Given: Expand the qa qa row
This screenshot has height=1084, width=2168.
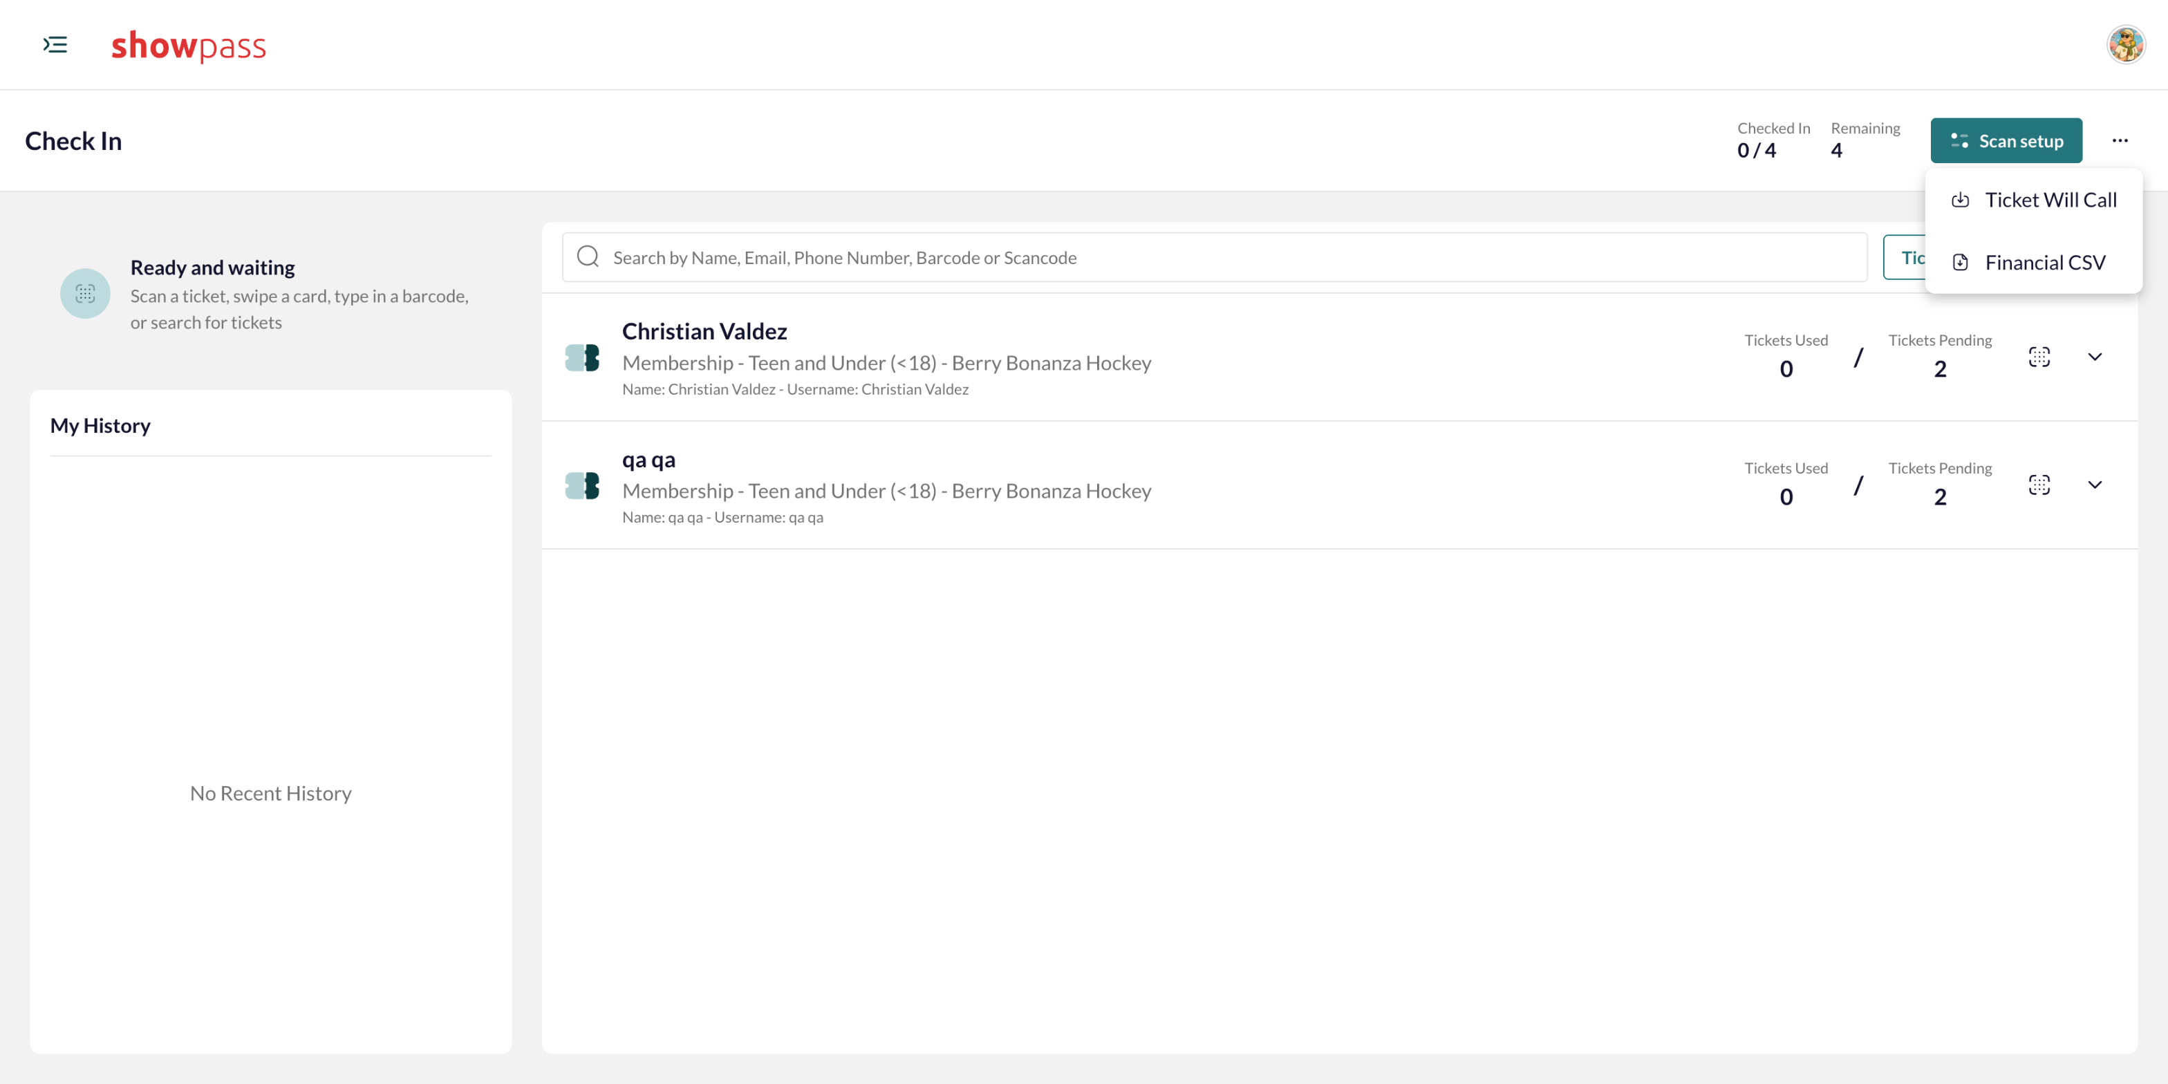Looking at the screenshot, I should 2095,485.
